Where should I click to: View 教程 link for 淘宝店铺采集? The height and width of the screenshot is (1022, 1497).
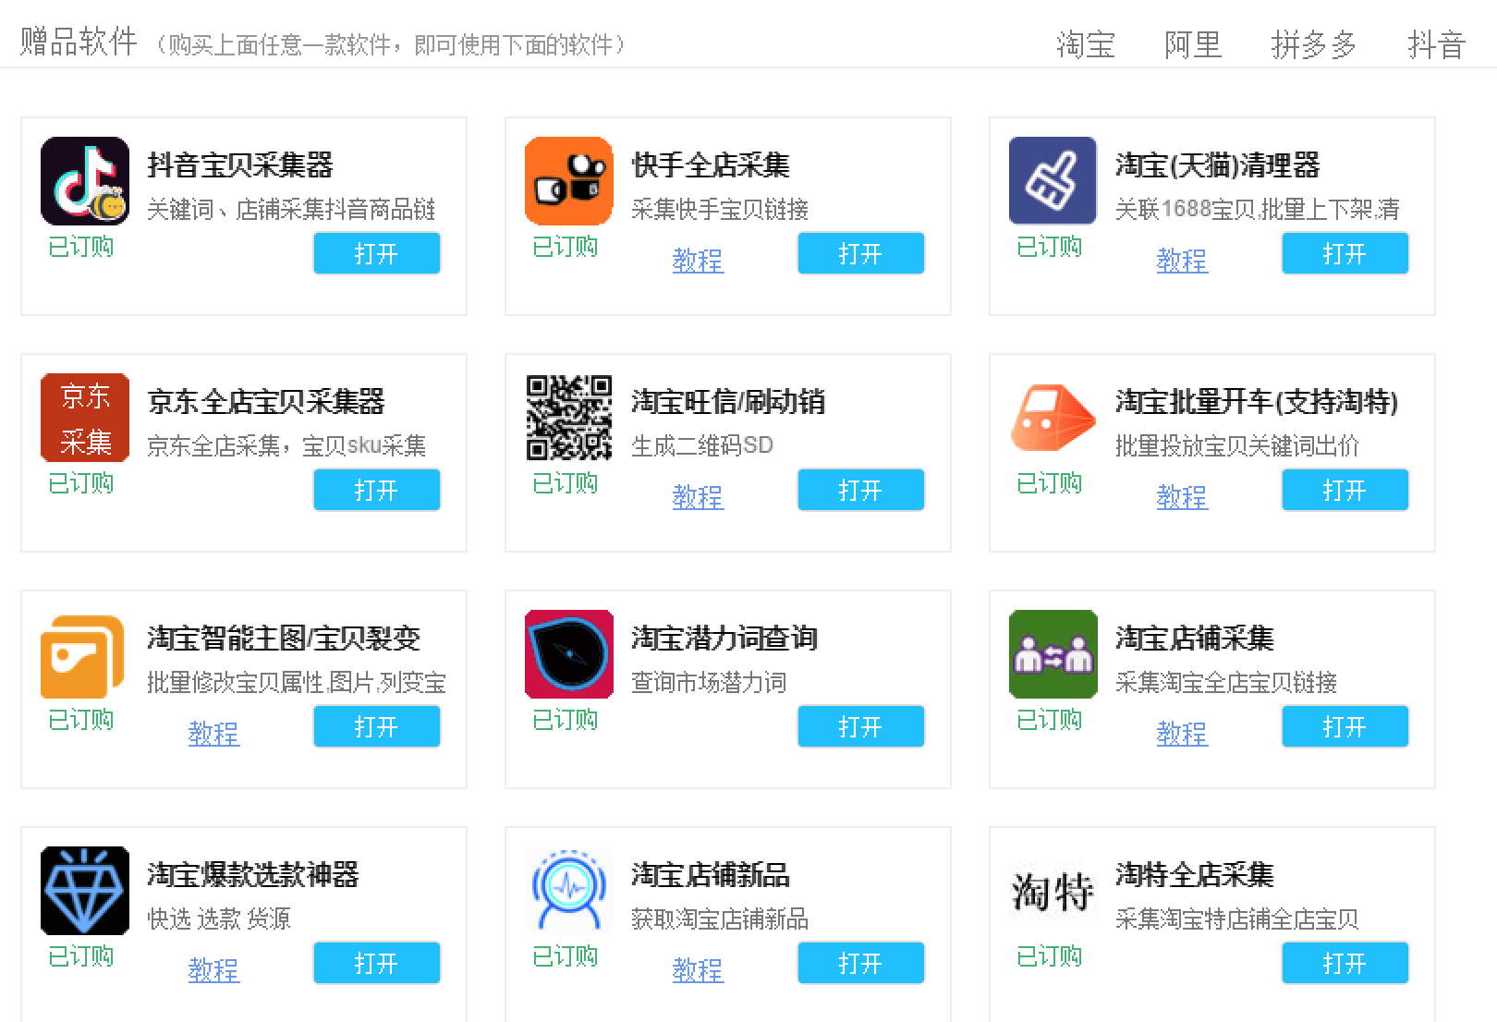(x=1182, y=734)
